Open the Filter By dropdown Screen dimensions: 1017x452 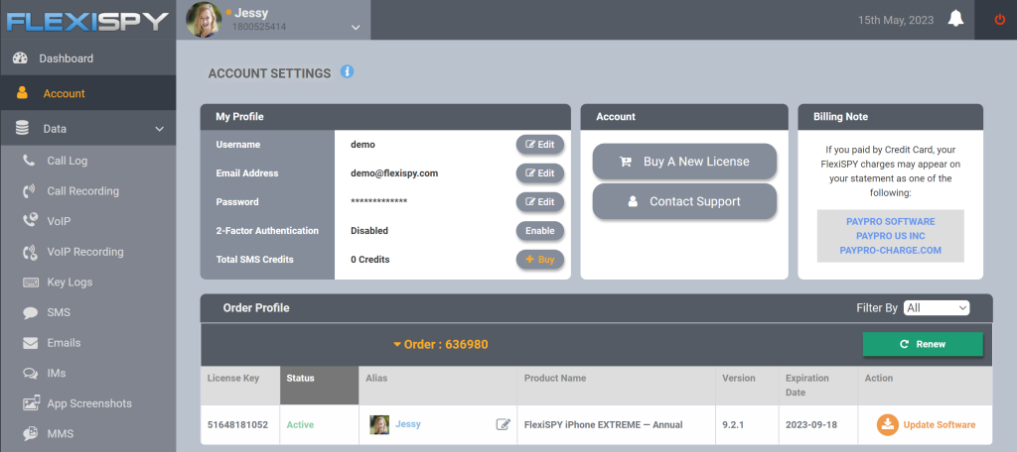tap(937, 307)
